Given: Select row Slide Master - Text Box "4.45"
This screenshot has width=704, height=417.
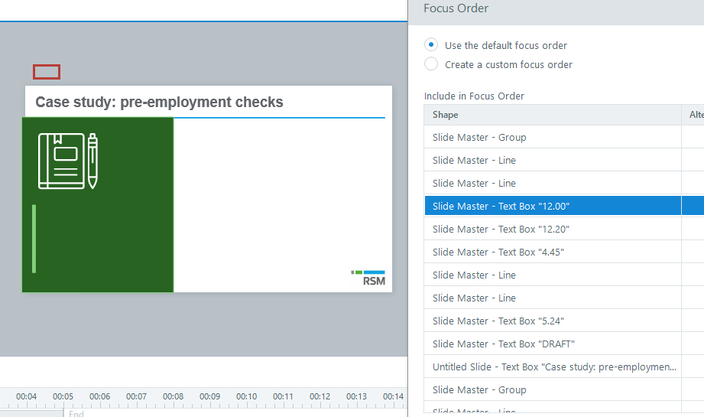Looking at the screenshot, I should coord(553,252).
